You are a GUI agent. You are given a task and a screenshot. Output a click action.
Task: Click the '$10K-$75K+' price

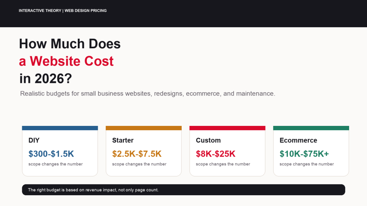[x=304, y=154]
